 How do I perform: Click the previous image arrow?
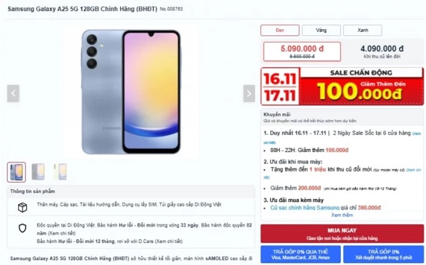pyautogui.click(x=13, y=94)
